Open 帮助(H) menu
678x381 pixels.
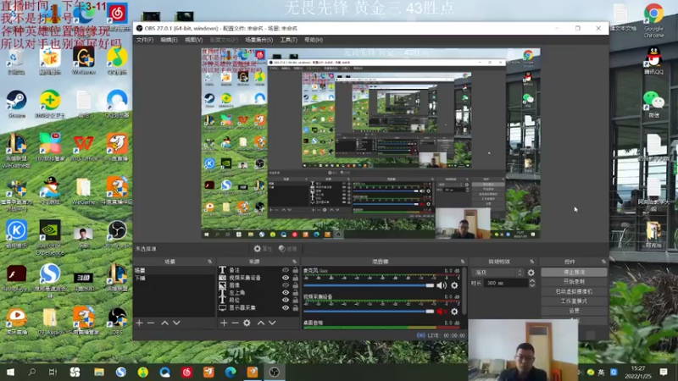(314, 40)
